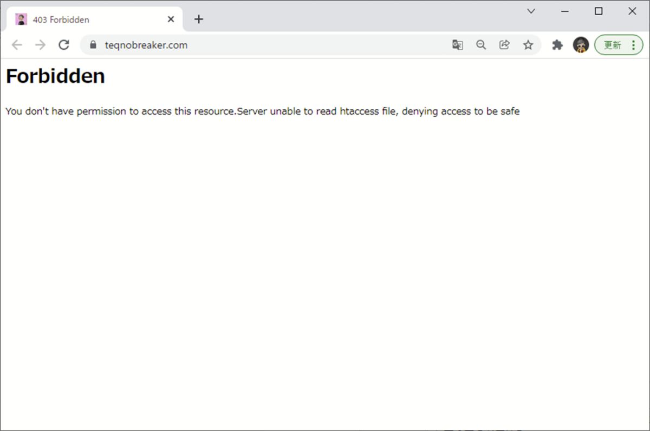
Task: Open a new tab with plus button
Action: (x=199, y=19)
